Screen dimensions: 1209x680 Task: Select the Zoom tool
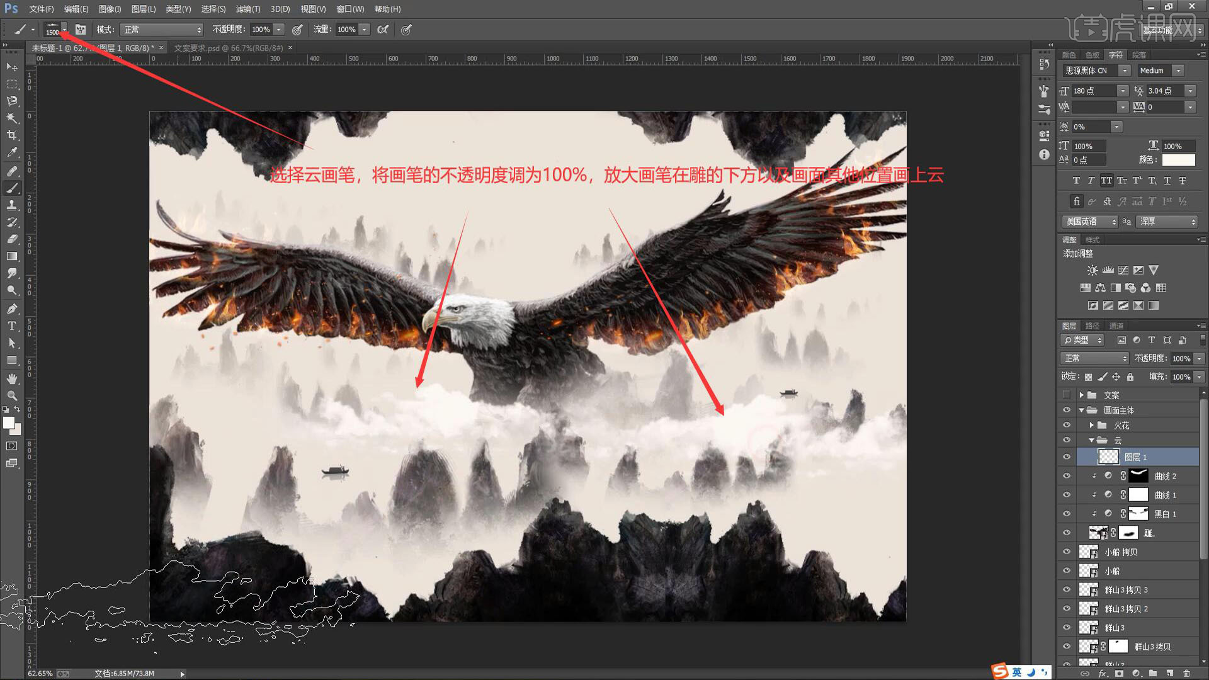click(x=12, y=395)
